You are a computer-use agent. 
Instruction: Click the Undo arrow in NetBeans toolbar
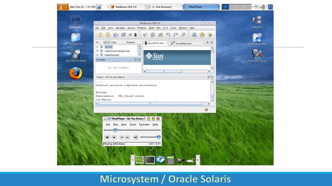[x=168, y=35]
